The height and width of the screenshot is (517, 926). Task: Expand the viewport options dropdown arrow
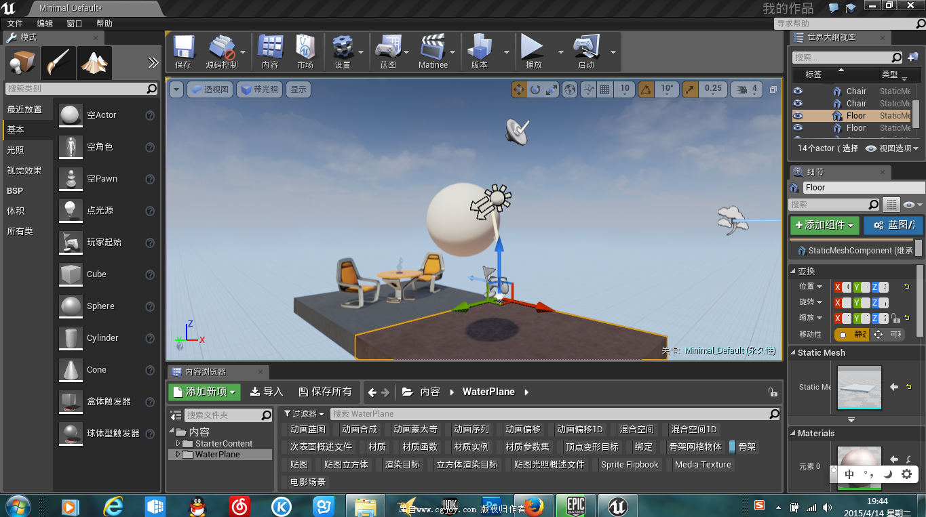(x=176, y=89)
